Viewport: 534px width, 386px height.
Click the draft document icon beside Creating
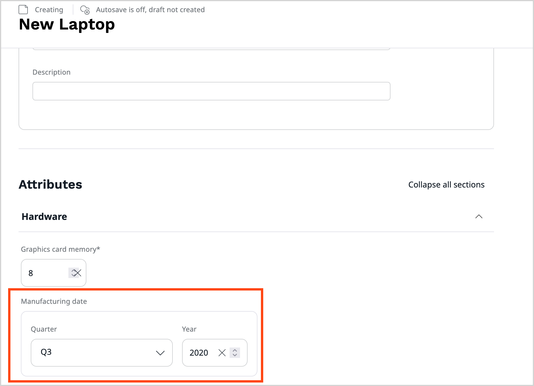(x=23, y=9)
